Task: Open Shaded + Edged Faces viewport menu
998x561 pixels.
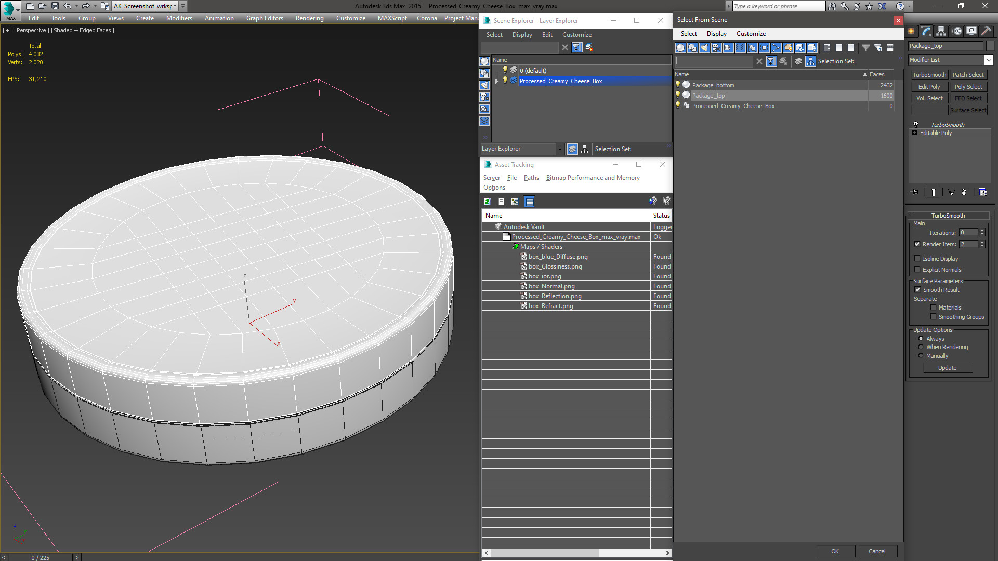Action: tap(83, 30)
